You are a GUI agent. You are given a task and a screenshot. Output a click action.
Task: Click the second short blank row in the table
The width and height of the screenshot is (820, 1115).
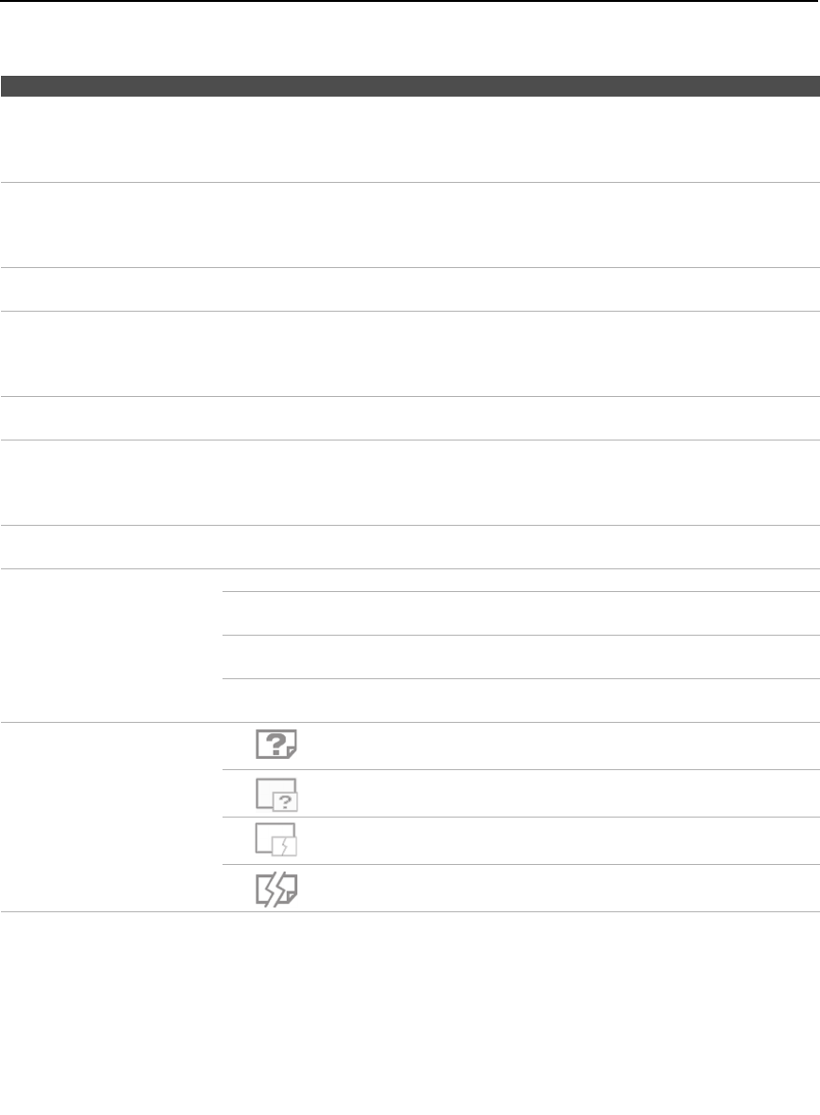point(410,418)
